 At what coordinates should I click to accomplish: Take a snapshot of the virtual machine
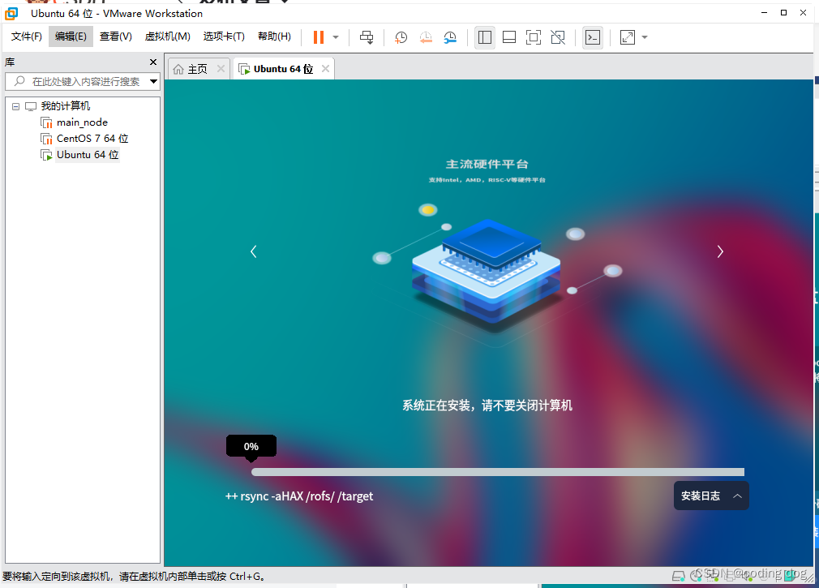[401, 37]
